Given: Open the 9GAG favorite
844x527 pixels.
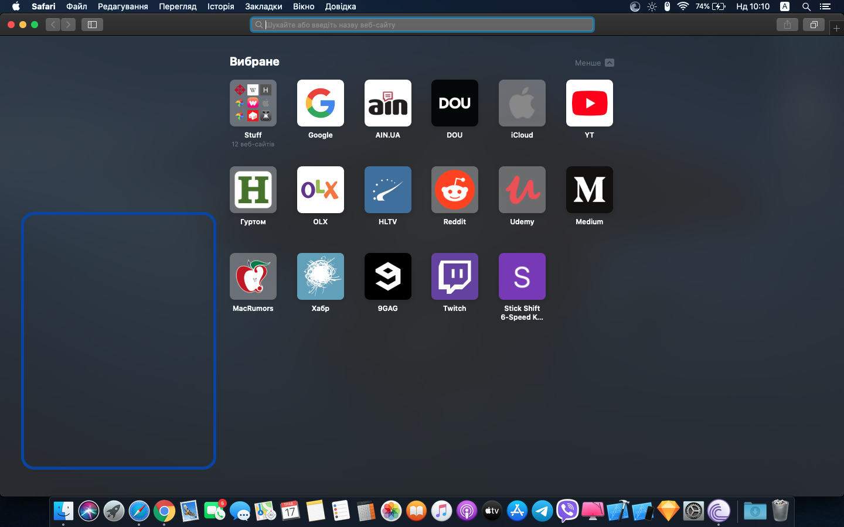Looking at the screenshot, I should 387,276.
